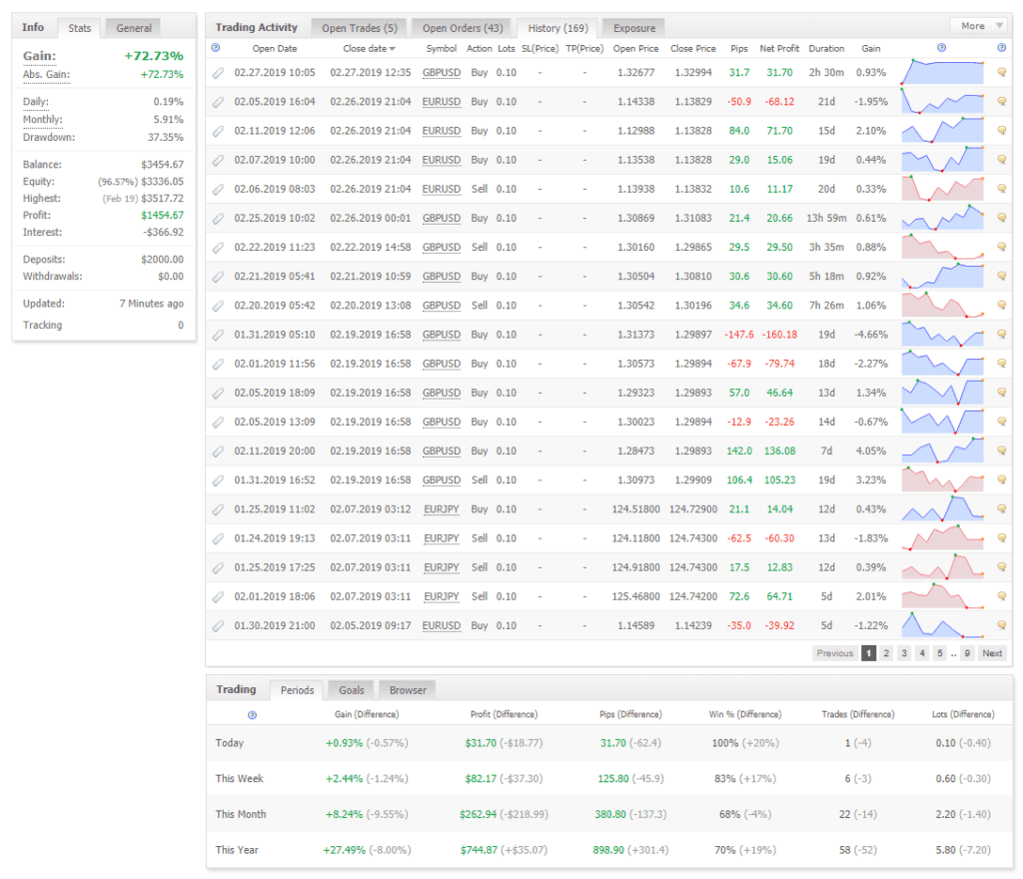Click the info icon beside the Open Date header
The width and height of the screenshot is (1023, 879).
(217, 47)
